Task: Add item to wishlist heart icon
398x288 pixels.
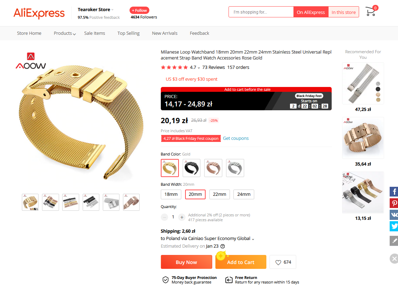Action: click(x=278, y=262)
